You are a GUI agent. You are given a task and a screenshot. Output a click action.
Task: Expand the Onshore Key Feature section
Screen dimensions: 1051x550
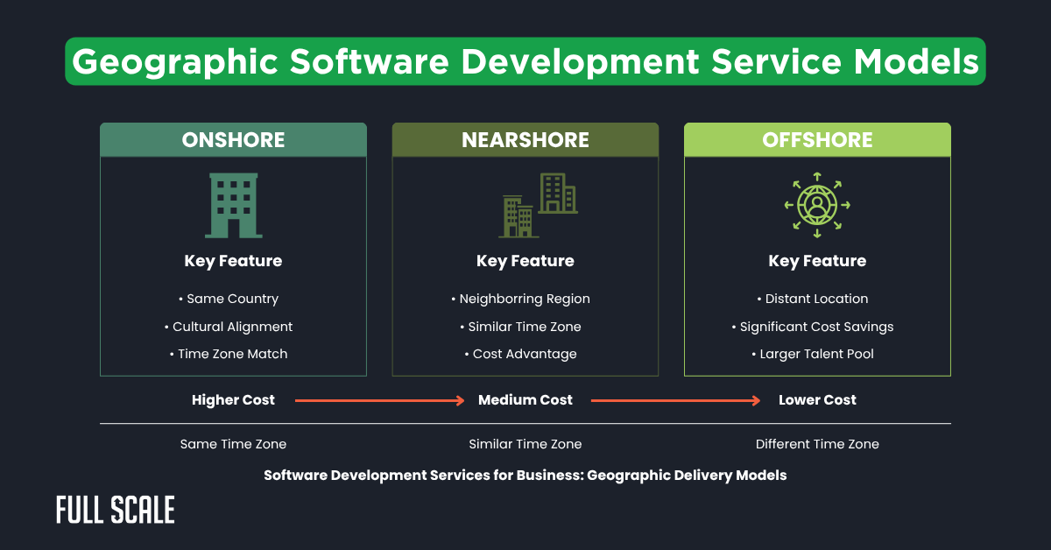pos(233,260)
